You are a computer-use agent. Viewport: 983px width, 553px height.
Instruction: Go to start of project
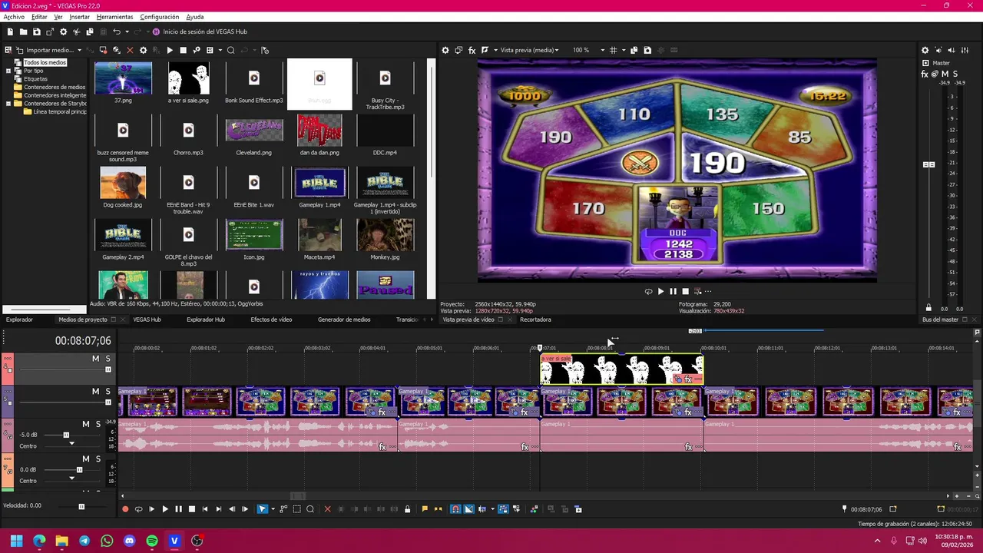[204, 509]
